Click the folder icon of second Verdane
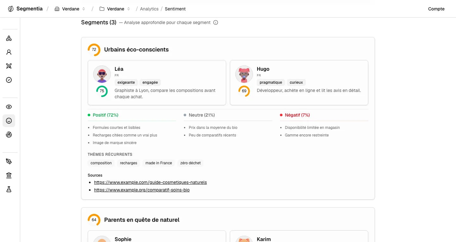Screen dimensions: 456x242 click(x=102, y=9)
